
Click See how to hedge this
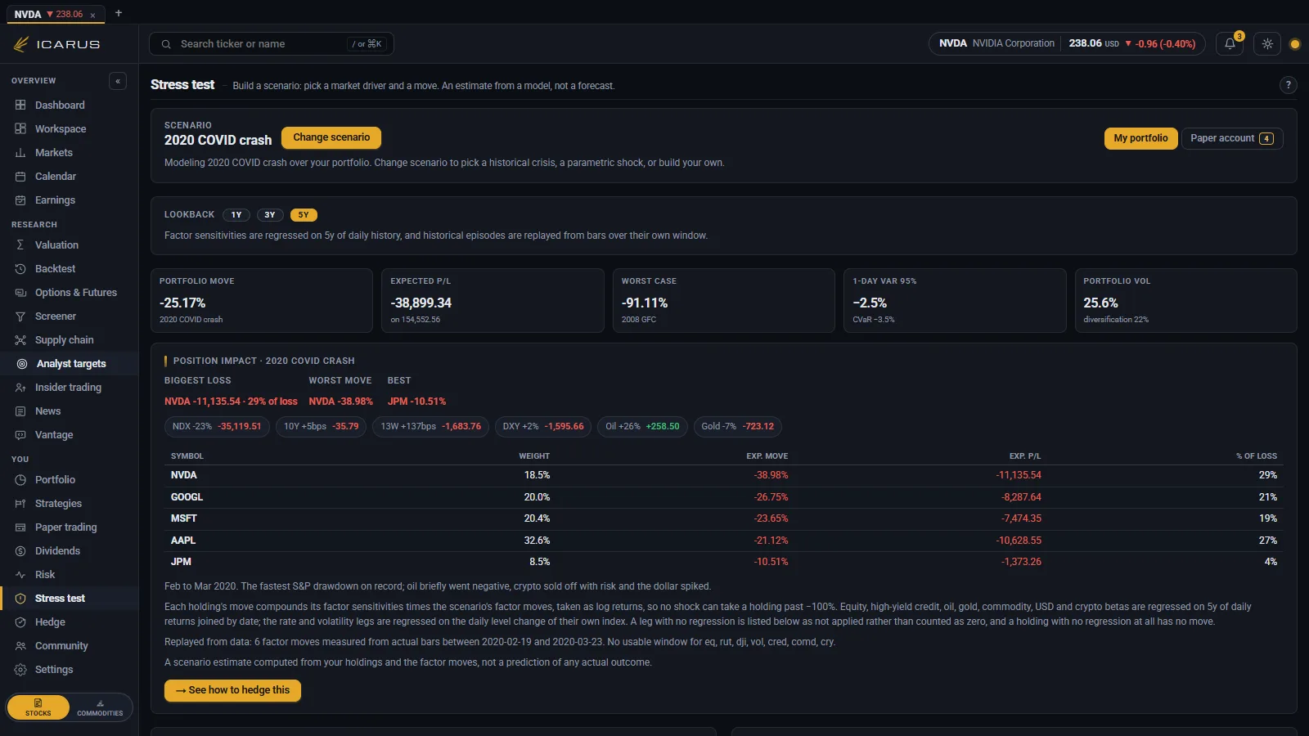pyautogui.click(x=232, y=690)
